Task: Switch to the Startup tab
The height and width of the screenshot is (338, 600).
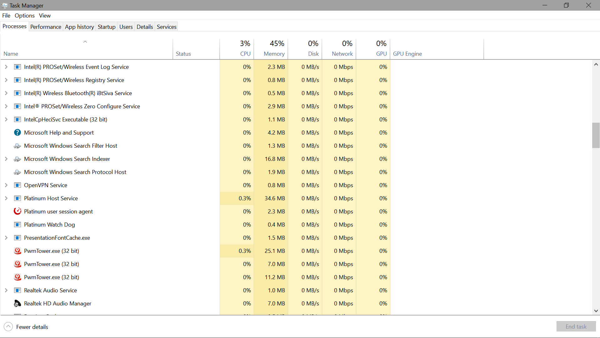Action: (x=107, y=27)
